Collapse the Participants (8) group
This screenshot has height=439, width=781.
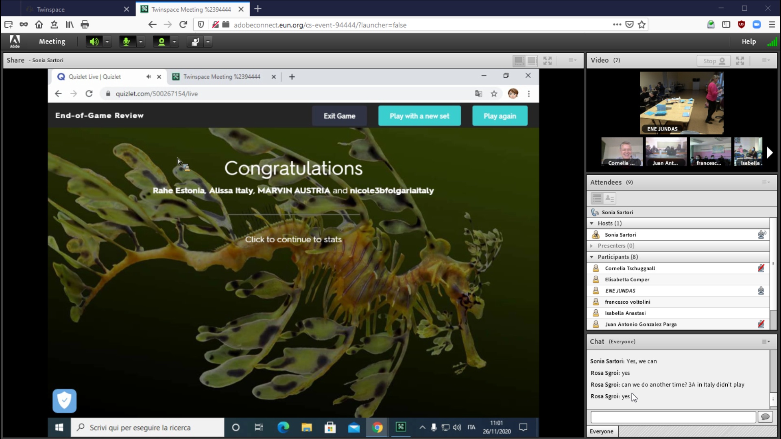click(592, 257)
